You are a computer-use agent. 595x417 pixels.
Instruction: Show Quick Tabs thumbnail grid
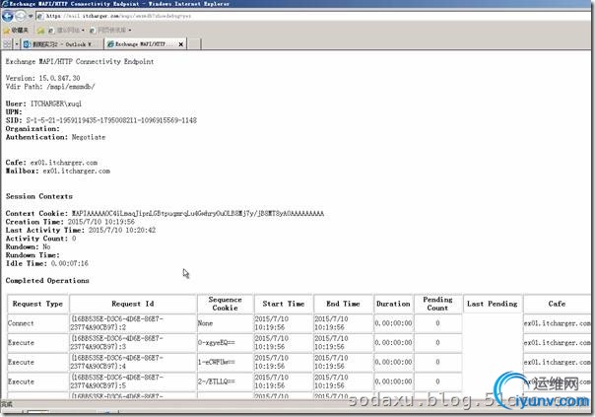point(7,44)
